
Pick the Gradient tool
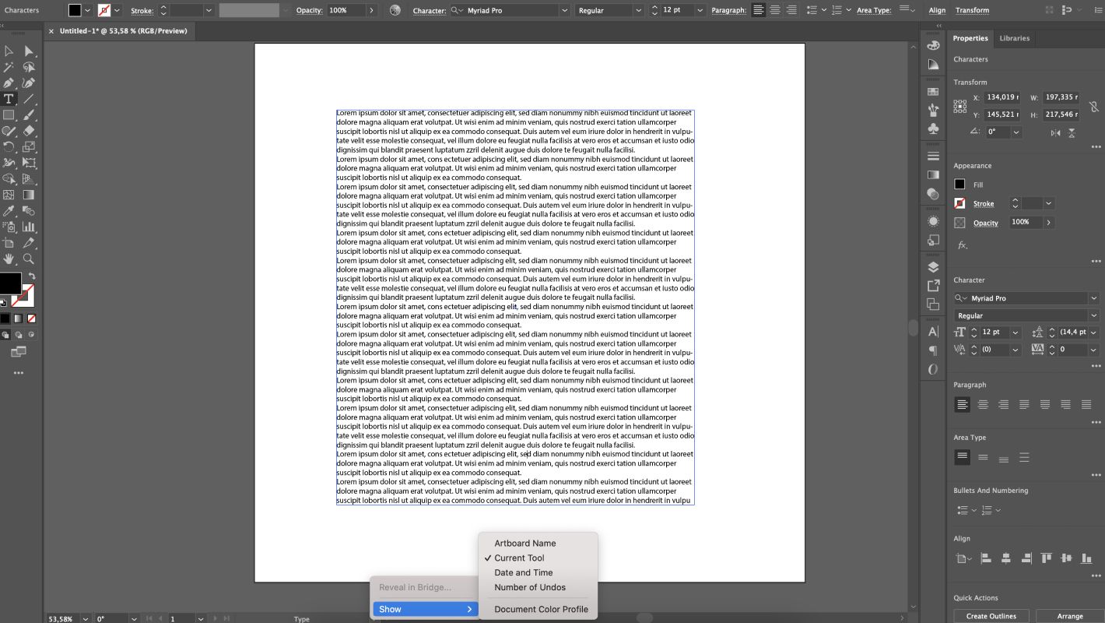click(29, 195)
